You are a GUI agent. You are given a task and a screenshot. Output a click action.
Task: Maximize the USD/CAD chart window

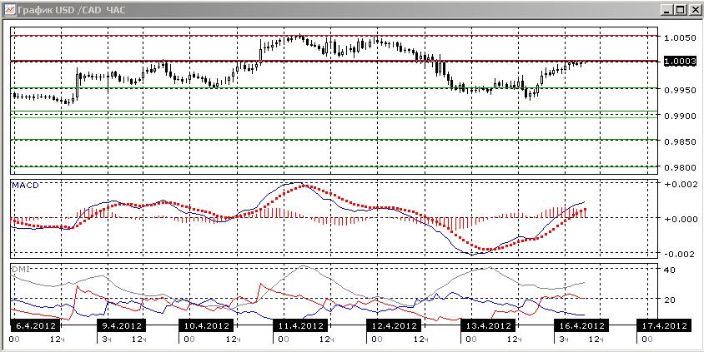tap(681, 9)
